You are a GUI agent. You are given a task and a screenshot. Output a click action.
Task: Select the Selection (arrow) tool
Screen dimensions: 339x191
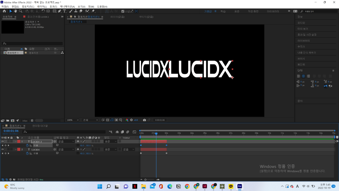(10, 11)
